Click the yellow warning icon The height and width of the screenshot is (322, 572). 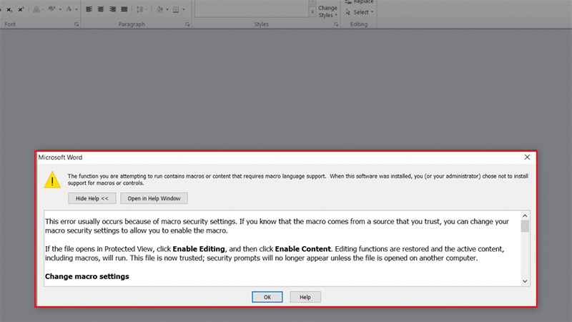click(52, 180)
